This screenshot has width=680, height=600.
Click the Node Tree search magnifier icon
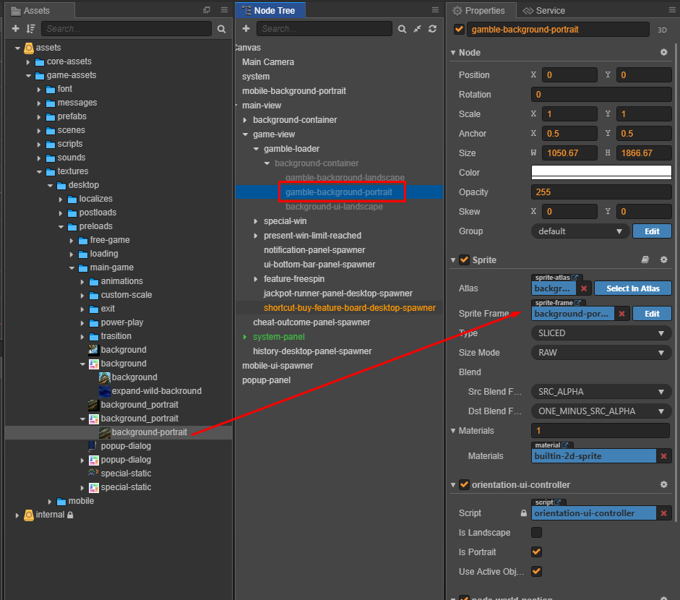point(402,29)
